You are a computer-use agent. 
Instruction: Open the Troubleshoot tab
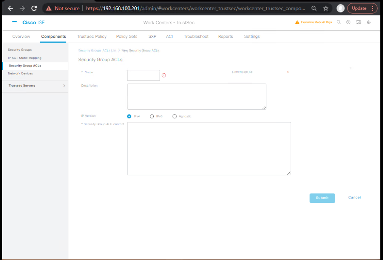coord(196,36)
